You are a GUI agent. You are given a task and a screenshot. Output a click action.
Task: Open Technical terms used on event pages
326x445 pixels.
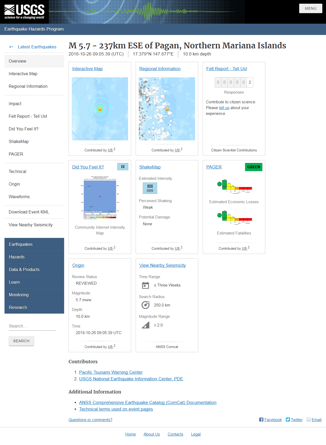tap(116, 409)
